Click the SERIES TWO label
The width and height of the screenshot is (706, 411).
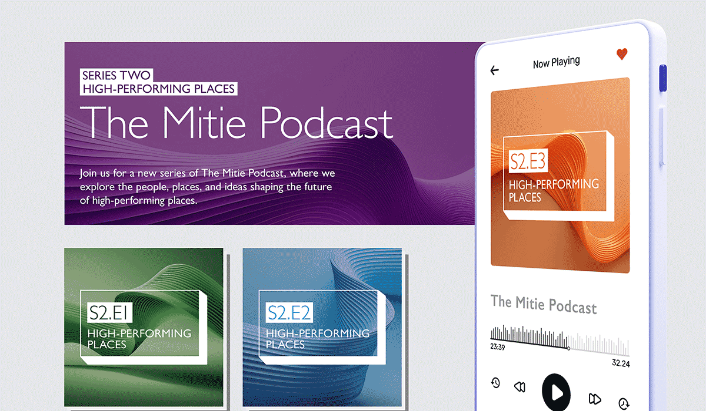116,75
